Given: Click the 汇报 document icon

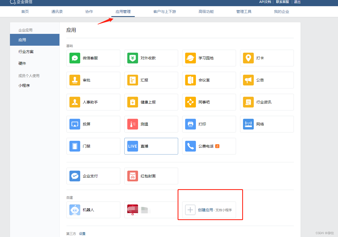Looking at the screenshot, I should point(133,80).
